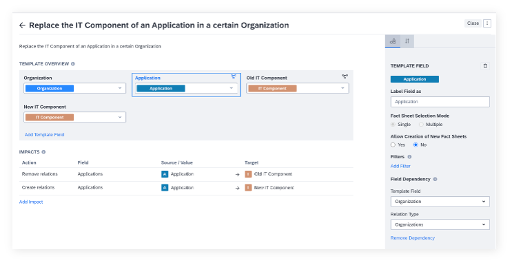Click Add Template Field link
The height and width of the screenshot is (265, 512).
44,135
